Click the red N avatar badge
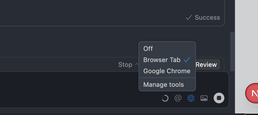 click(252, 93)
